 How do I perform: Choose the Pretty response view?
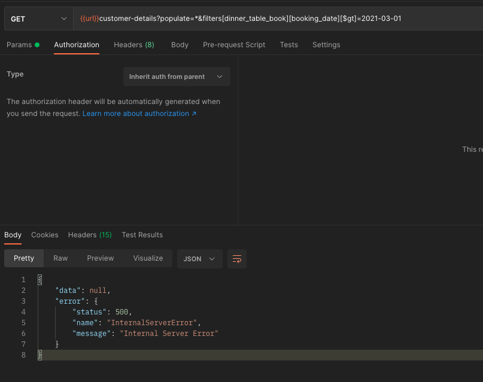click(24, 258)
